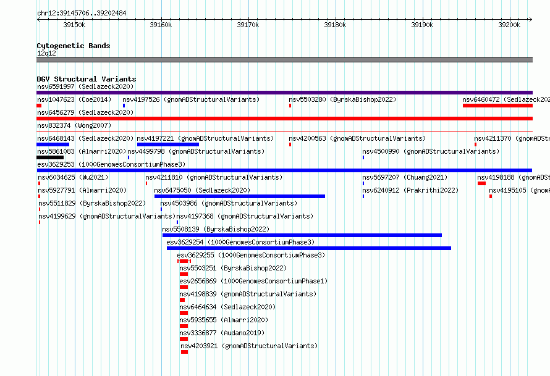
Task: Click the Cytogenetic Bands track title
Action: pyautogui.click(x=74, y=46)
